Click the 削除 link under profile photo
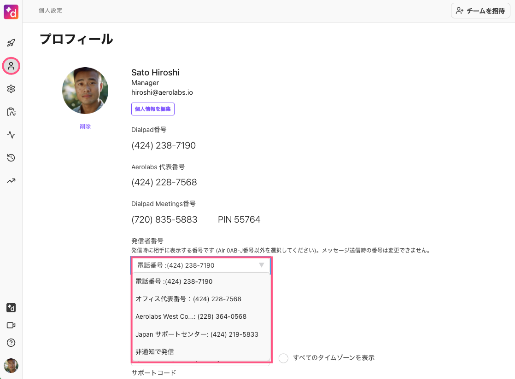This screenshot has height=379, width=515. tap(85, 126)
